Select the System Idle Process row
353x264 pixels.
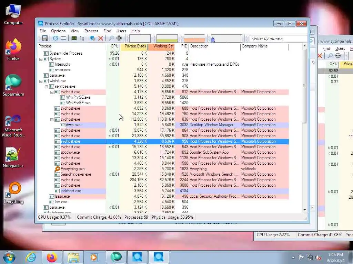point(163,53)
